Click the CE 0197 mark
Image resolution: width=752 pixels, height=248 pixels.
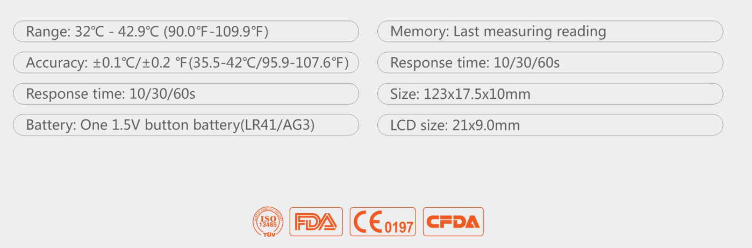click(x=382, y=221)
